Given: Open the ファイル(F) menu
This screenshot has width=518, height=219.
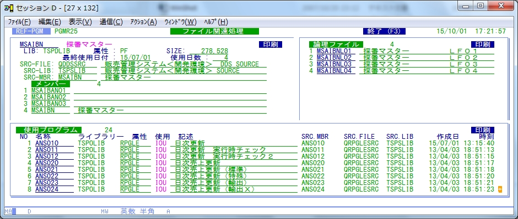Looking at the screenshot, I should click(x=19, y=22).
